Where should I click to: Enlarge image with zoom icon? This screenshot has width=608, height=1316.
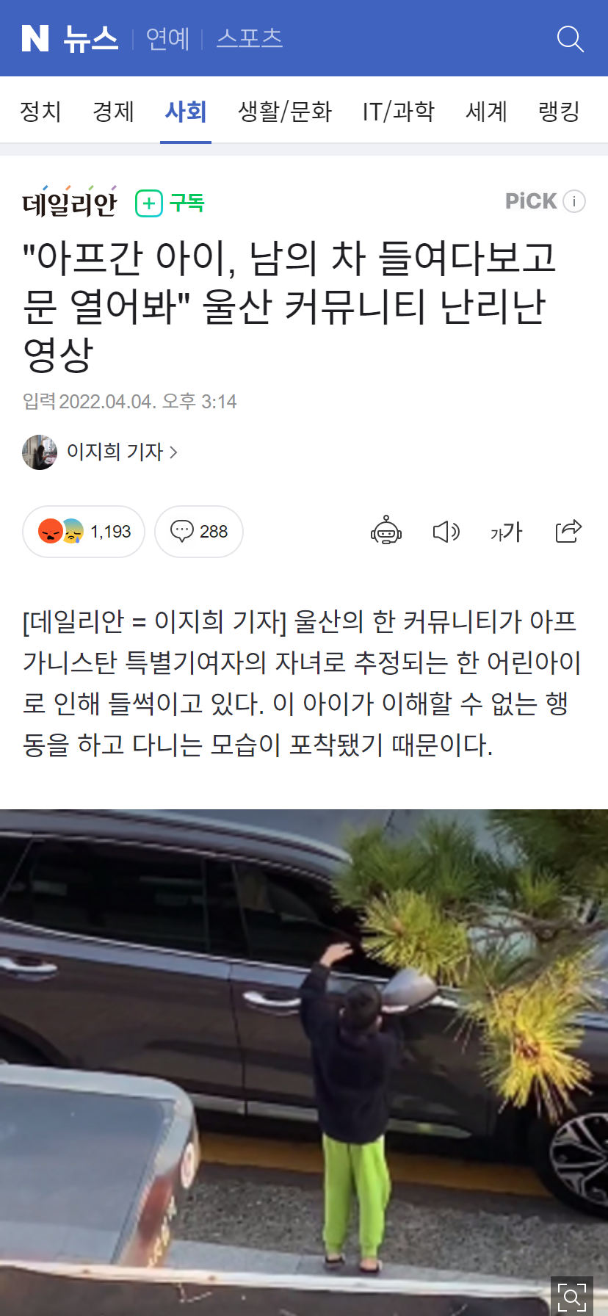(x=571, y=1296)
